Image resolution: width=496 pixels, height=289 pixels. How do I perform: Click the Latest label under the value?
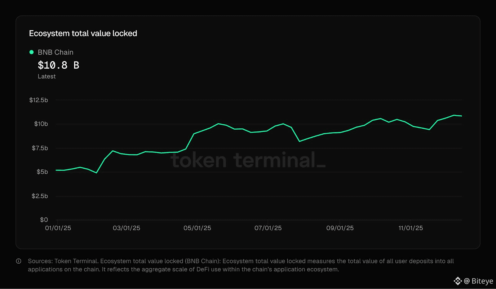coord(47,76)
